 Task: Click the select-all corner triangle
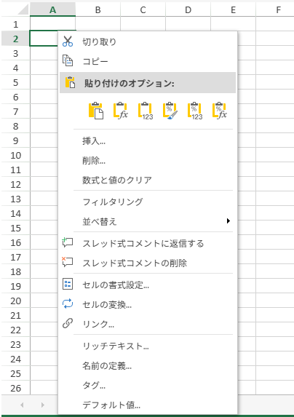(23, 9)
